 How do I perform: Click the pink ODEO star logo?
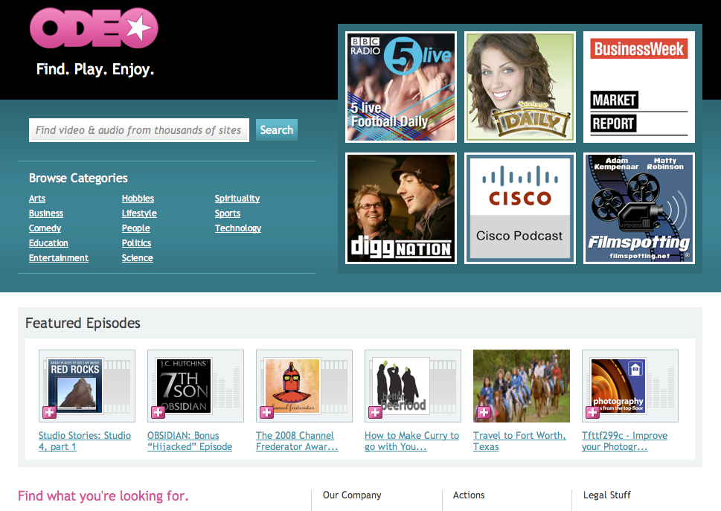94,28
